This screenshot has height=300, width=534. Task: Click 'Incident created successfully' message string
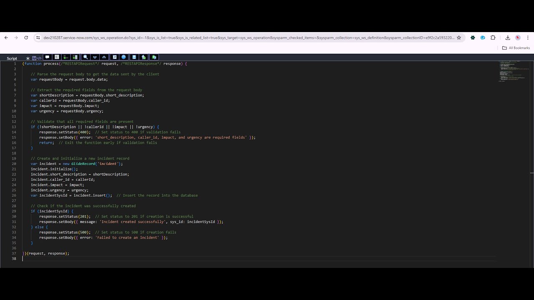[x=132, y=222]
